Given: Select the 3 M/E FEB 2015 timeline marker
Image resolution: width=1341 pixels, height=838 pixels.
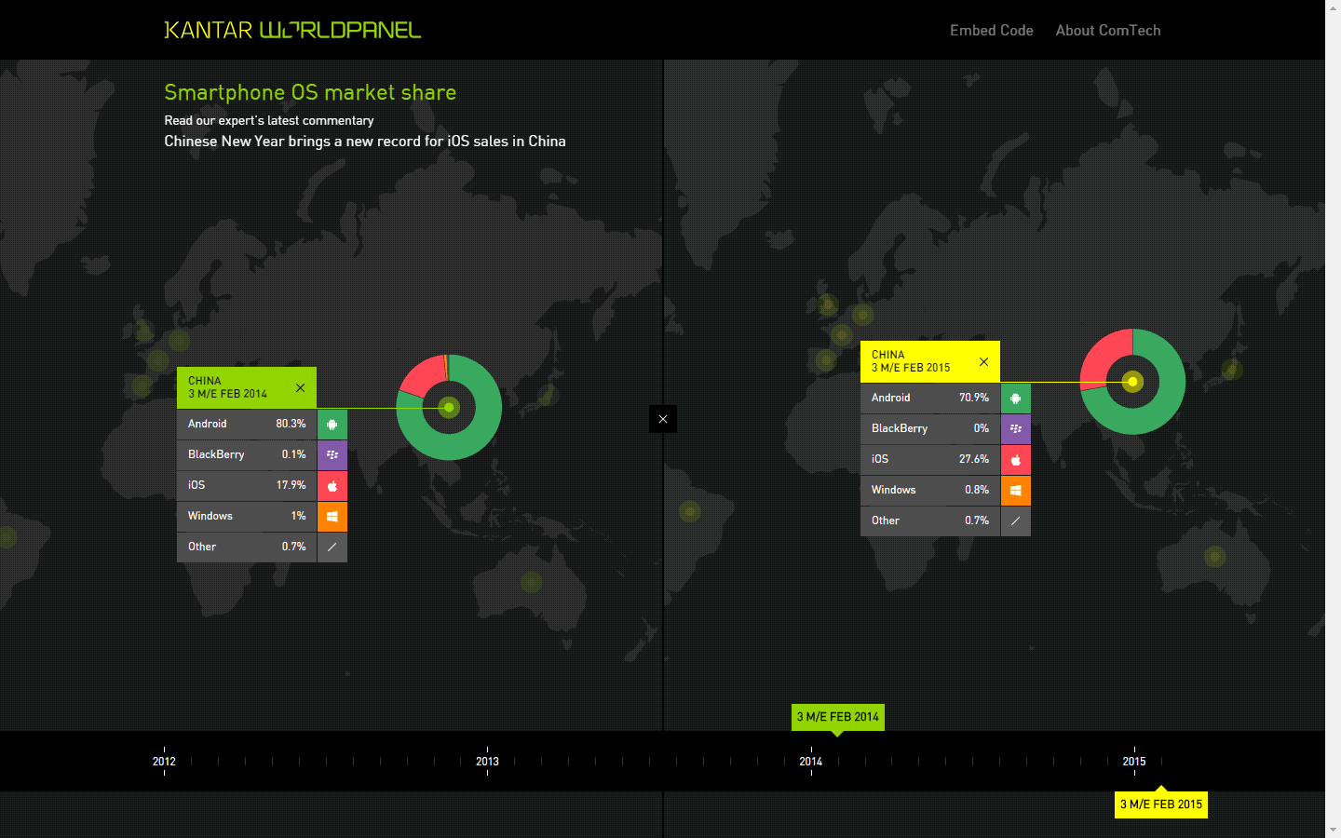Looking at the screenshot, I should tap(1161, 804).
